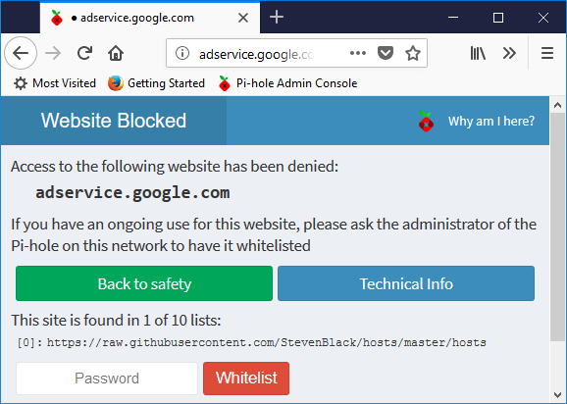Viewport: 567px width, 404px height.
Task: Open page actions three-dot menu
Action: [358, 54]
